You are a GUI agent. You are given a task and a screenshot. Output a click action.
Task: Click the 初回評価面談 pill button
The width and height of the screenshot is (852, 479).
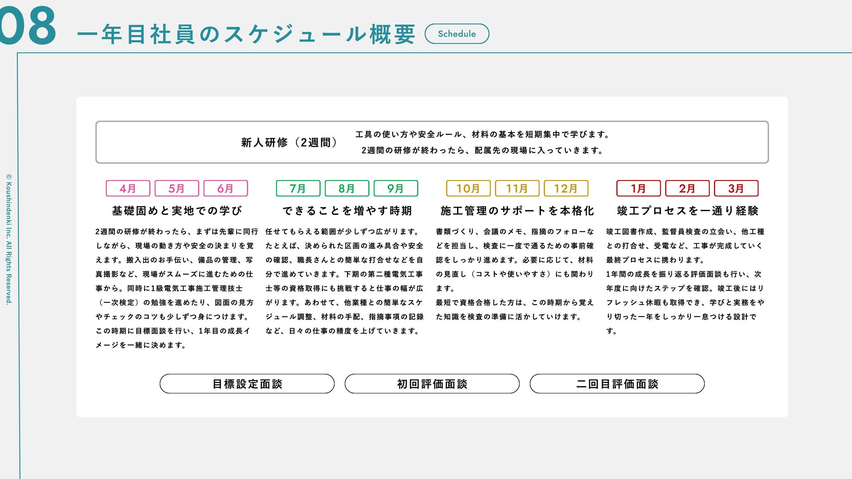coord(432,384)
